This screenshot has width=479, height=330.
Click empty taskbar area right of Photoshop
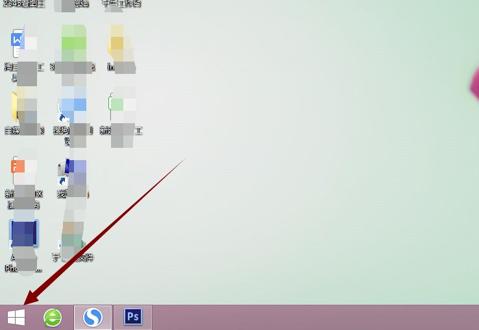click(312, 317)
